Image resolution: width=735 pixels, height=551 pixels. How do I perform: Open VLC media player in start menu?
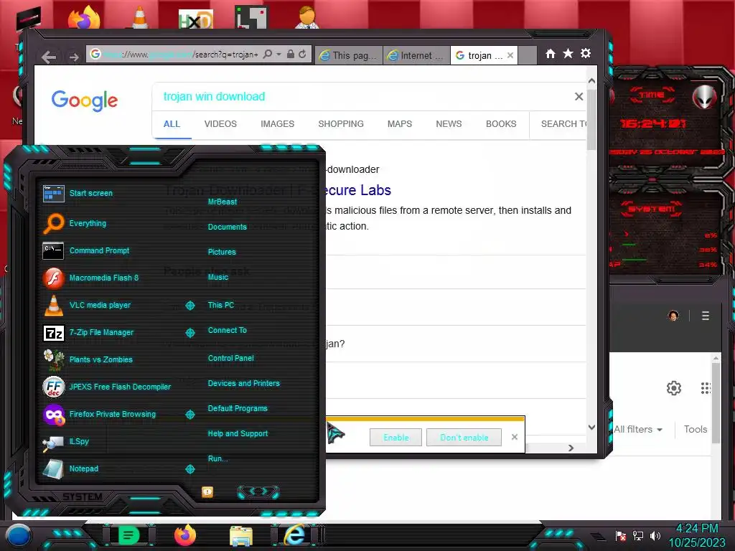[87, 305]
